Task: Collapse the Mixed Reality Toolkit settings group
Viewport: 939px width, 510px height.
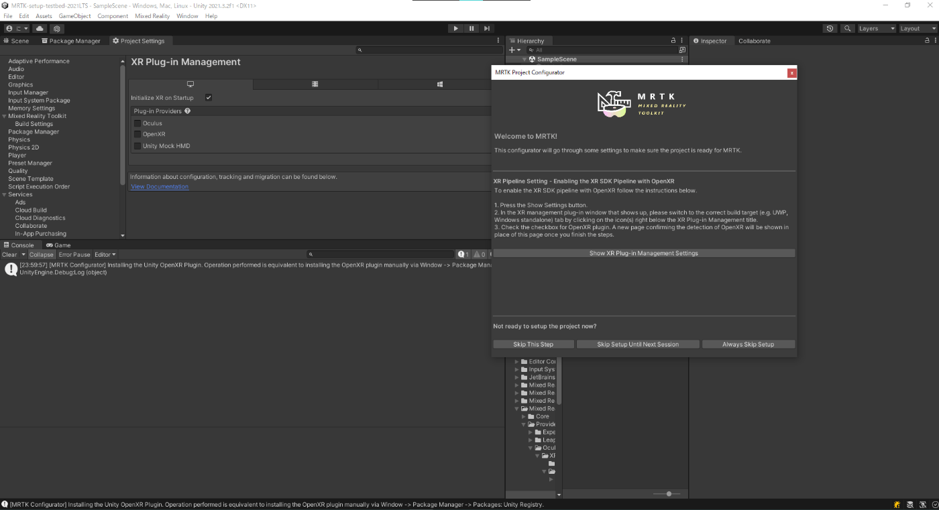Action: [x=4, y=116]
